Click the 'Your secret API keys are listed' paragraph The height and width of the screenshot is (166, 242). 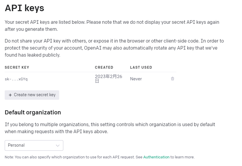coord(112,26)
